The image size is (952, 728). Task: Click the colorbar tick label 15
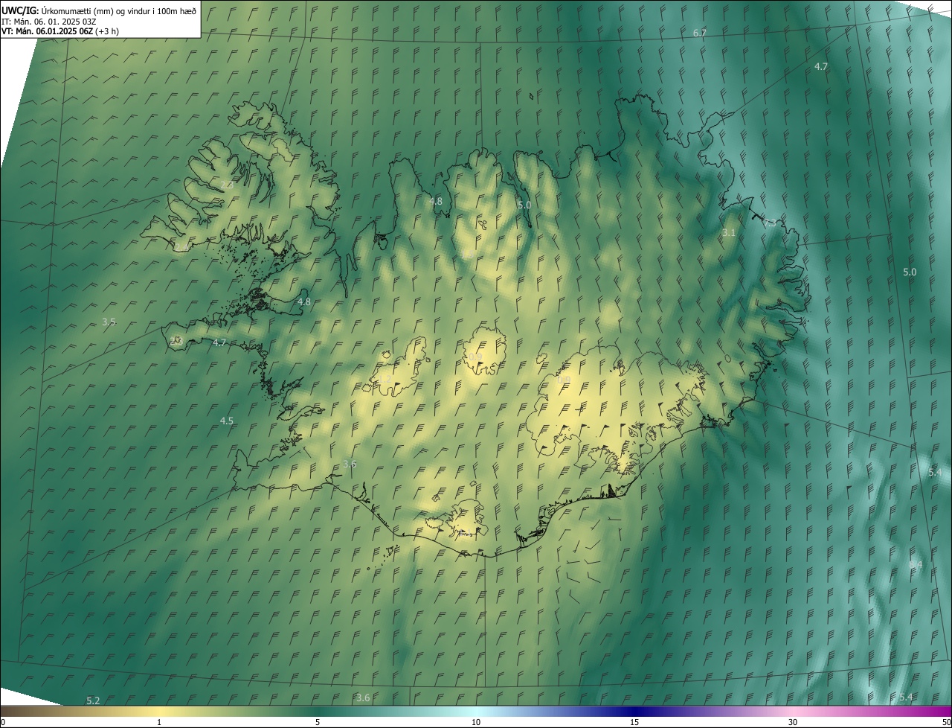tap(634, 722)
